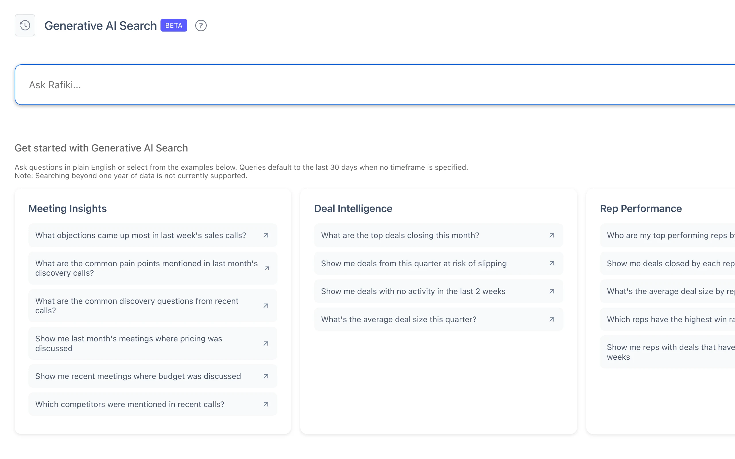Select 'What objections came up most' query
735x459 pixels.
point(153,235)
